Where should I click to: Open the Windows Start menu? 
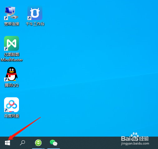(x=7, y=143)
